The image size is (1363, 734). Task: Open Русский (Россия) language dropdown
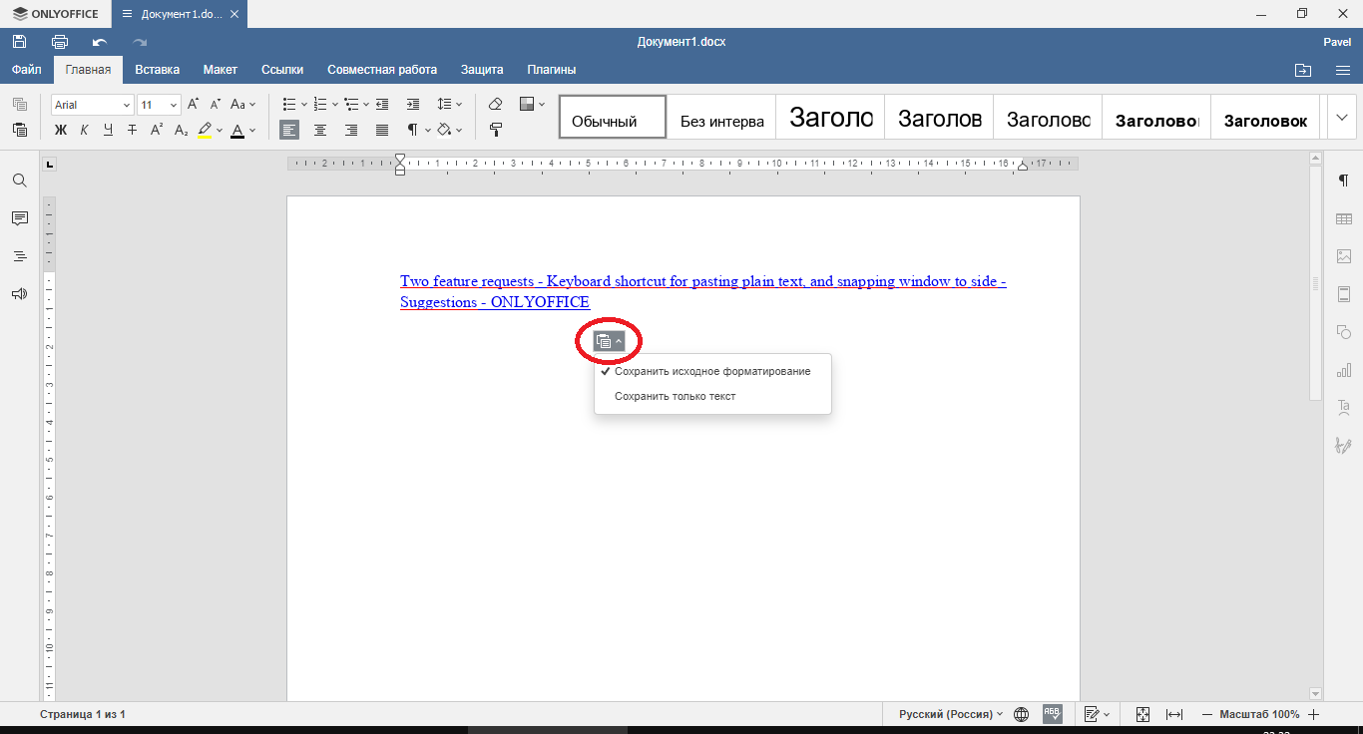[951, 714]
